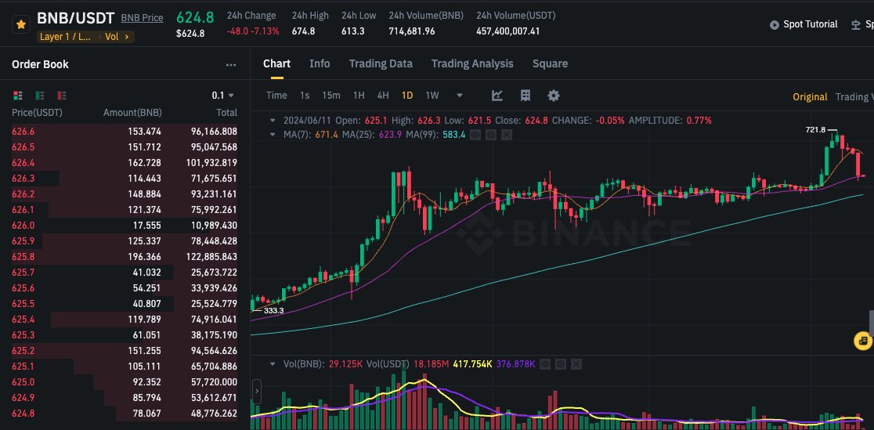Click the 624.8 ask price
Viewport: 874px width, 430px height.
coord(23,414)
